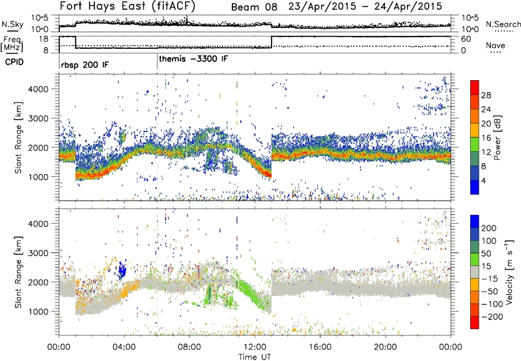Click the Slant Range [km] label of velocity panel
Viewport: 521px width, 361px height.
pyautogui.click(x=18, y=272)
